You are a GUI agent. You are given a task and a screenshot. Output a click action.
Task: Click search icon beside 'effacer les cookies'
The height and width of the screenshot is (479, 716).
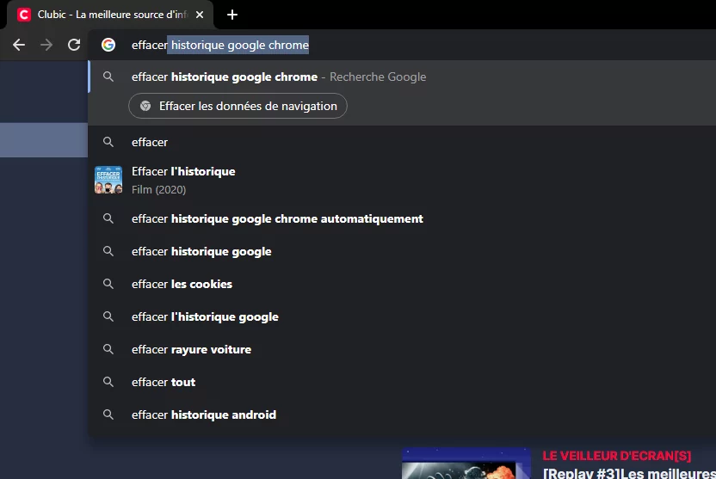pyautogui.click(x=108, y=284)
